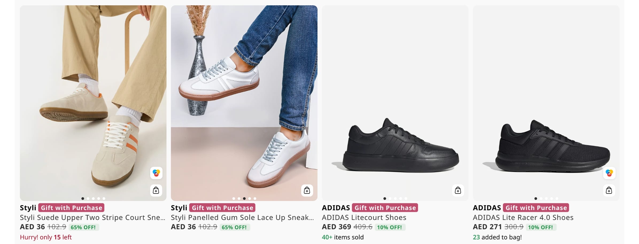Select second carousel dot on ADIDAS Litecourt image
This screenshot has height=244, width=639.
click(x=390, y=199)
